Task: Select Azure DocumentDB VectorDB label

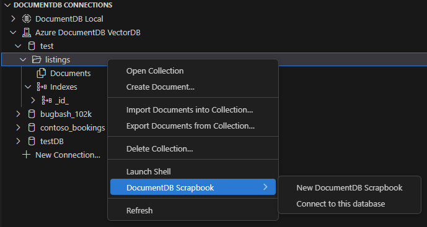Action: click(x=87, y=33)
